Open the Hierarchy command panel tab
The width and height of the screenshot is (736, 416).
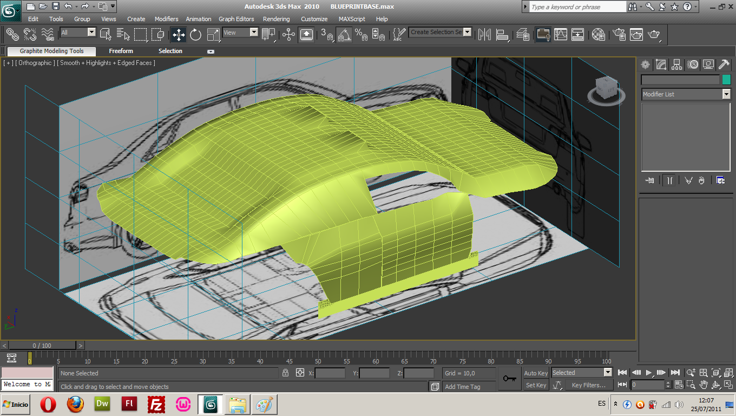pyautogui.click(x=677, y=65)
